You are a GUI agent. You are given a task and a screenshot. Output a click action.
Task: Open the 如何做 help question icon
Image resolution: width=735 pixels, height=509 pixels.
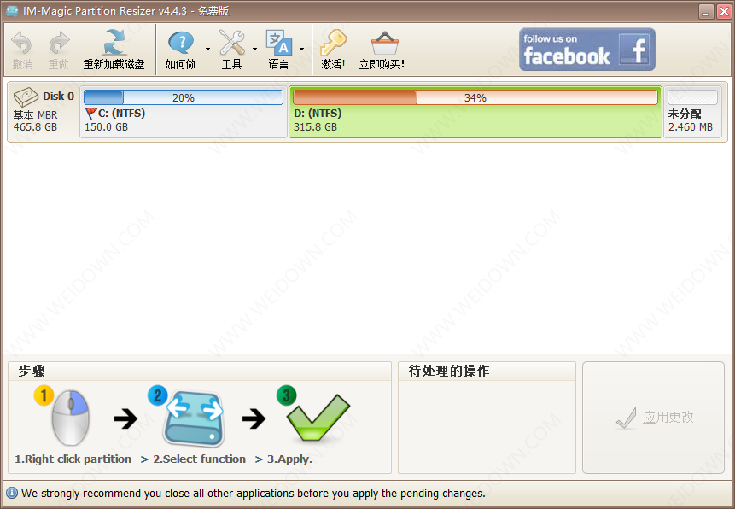pos(180,43)
